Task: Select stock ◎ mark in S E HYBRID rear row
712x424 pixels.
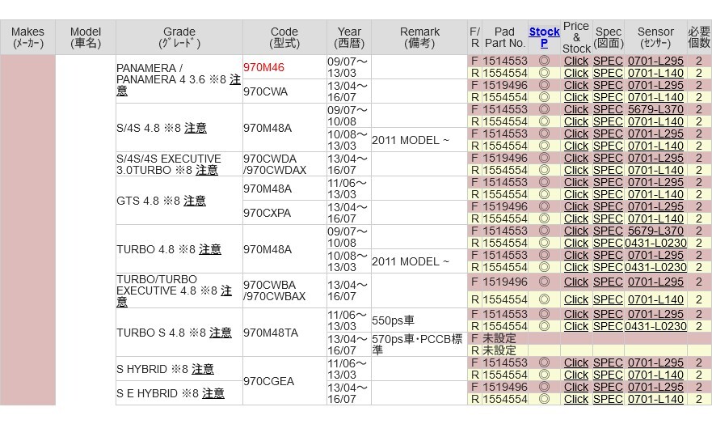Action: pyautogui.click(x=544, y=399)
